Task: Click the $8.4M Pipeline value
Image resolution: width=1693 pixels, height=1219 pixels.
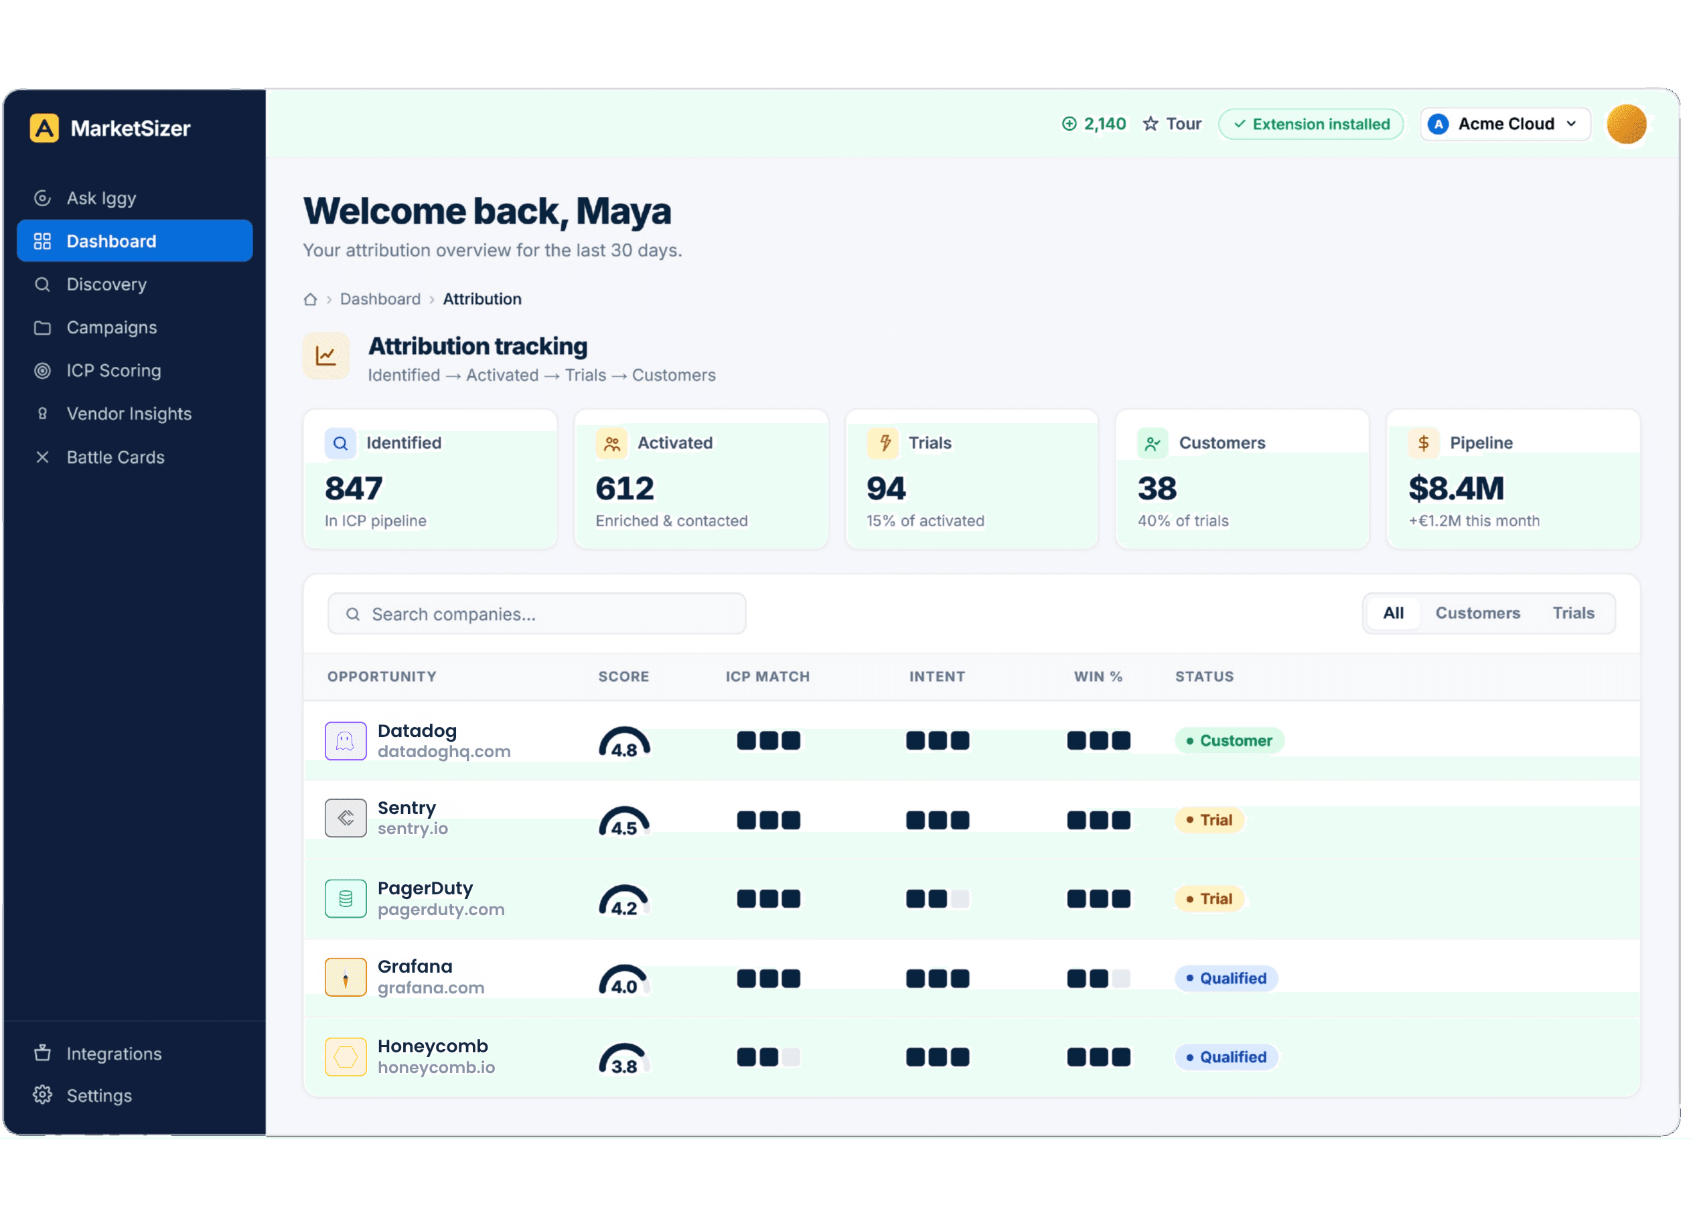Action: pos(1457,489)
